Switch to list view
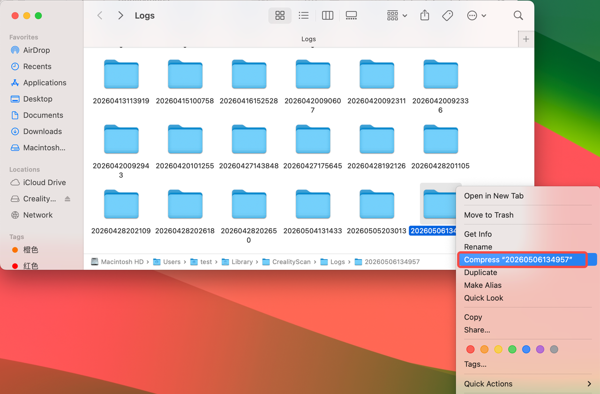Image resolution: width=600 pixels, height=394 pixels. tap(304, 15)
